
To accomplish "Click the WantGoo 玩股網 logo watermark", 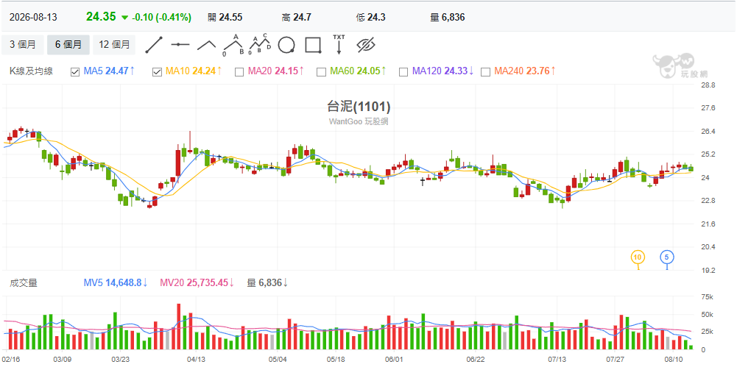I will 679,66.
